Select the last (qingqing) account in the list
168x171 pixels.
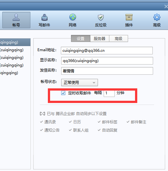[15, 73]
